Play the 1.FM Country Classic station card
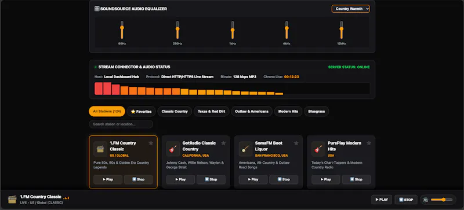The image size is (464, 210). (x=108, y=179)
